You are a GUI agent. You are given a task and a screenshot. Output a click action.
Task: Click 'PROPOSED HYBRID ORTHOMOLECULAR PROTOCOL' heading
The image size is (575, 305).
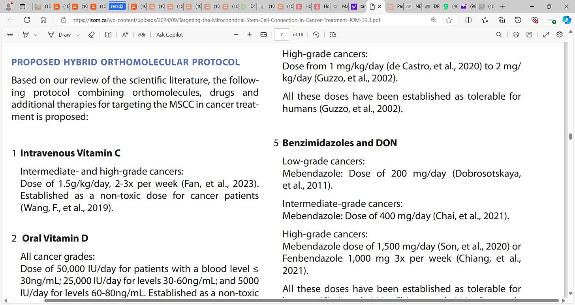[x=126, y=62]
